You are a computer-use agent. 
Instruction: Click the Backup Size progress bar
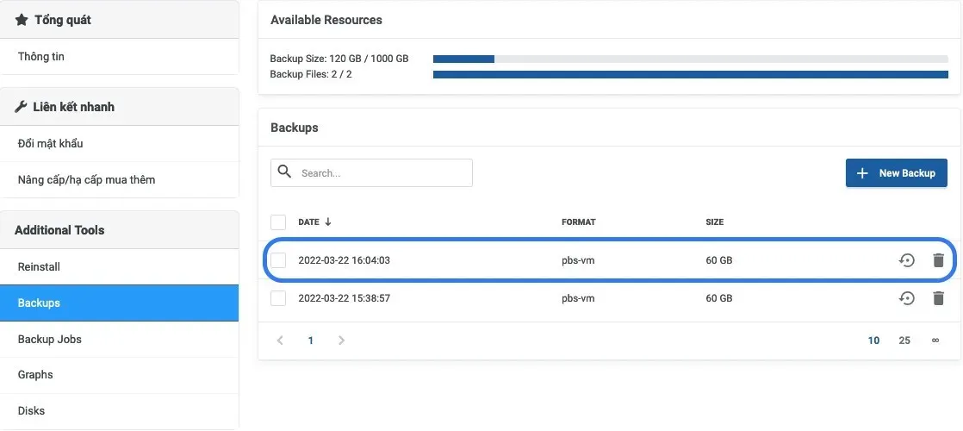click(x=690, y=59)
